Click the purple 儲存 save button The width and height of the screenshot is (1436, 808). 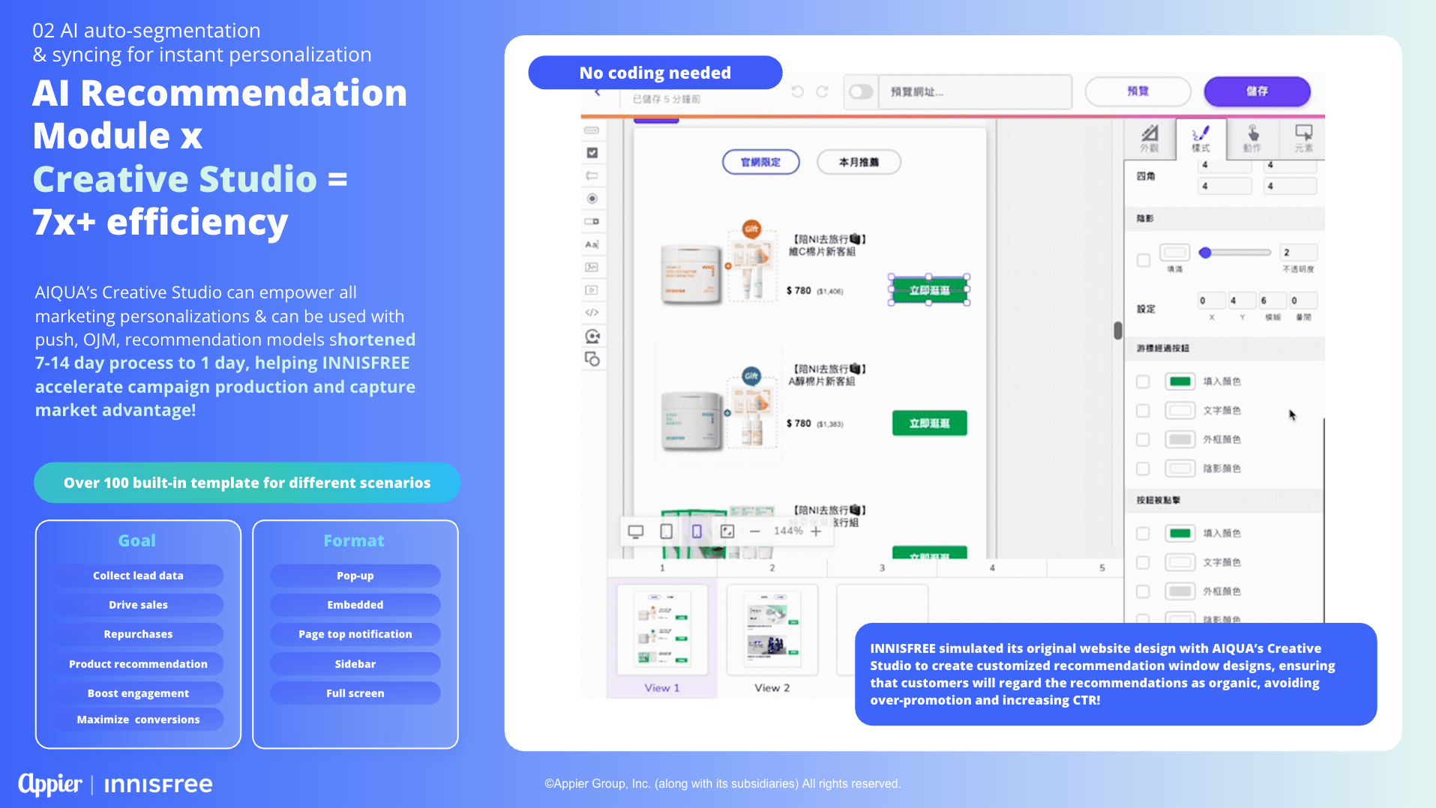pyautogui.click(x=1257, y=91)
